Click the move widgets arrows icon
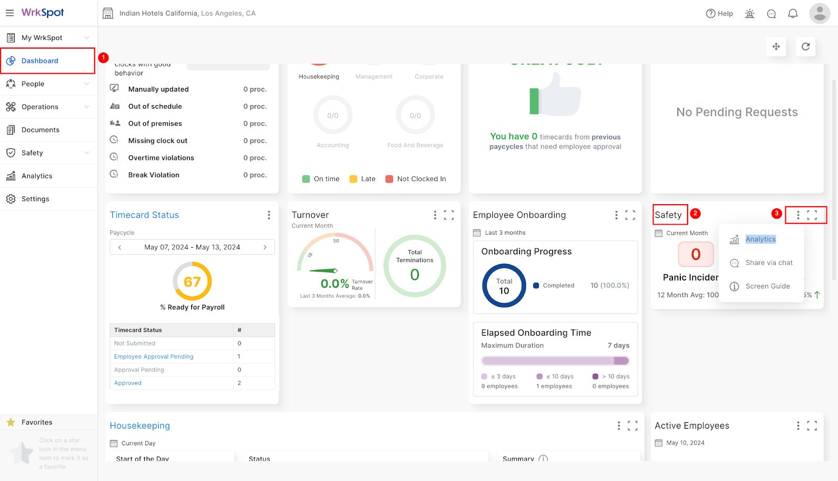838x481 pixels. pyautogui.click(x=776, y=47)
